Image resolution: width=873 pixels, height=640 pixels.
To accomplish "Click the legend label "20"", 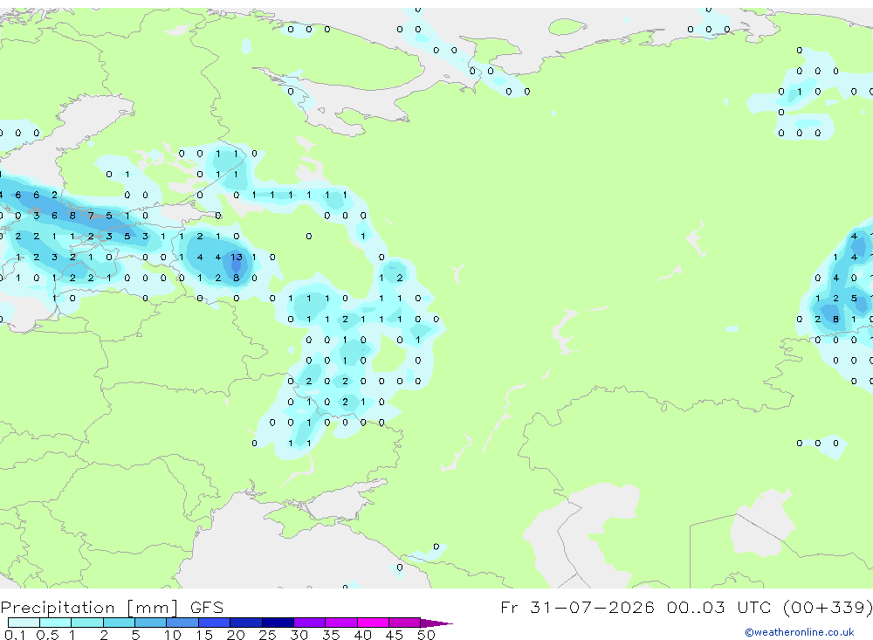I will [x=236, y=635].
